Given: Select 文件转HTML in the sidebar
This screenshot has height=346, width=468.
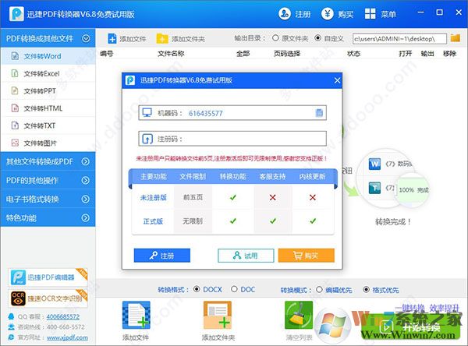Looking at the screenshot, I should click(48, 108).
